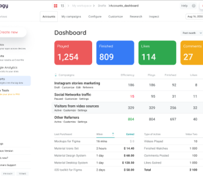This screenshot has width=203, height=179.
Task: Open the Drafts breadcrumb link
Action: 102,6
